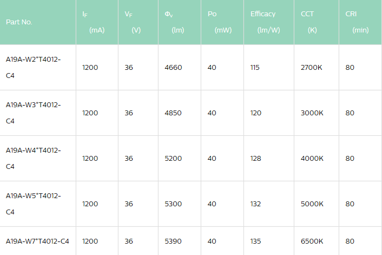Click the CCT (K) column header

tap(308, 22)
